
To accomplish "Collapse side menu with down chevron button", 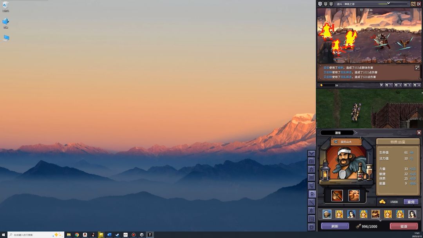I will (x=311, y=153).
